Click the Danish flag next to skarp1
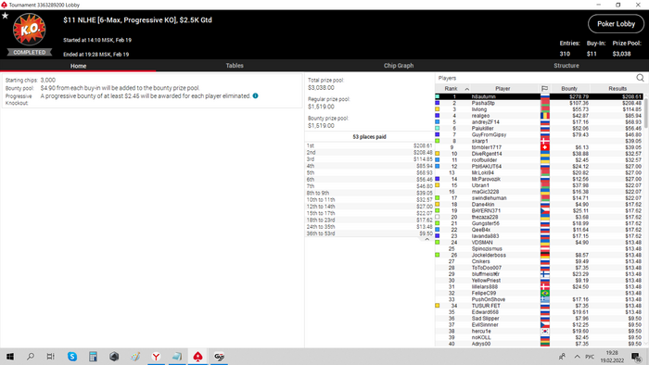 click(545, 141)
